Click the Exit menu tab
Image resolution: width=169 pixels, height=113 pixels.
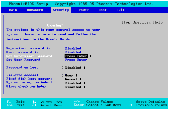pos(121,10)
